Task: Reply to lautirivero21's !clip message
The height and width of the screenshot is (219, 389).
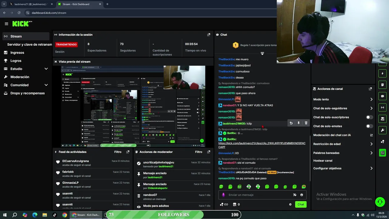Action: (x=291, y=123)
